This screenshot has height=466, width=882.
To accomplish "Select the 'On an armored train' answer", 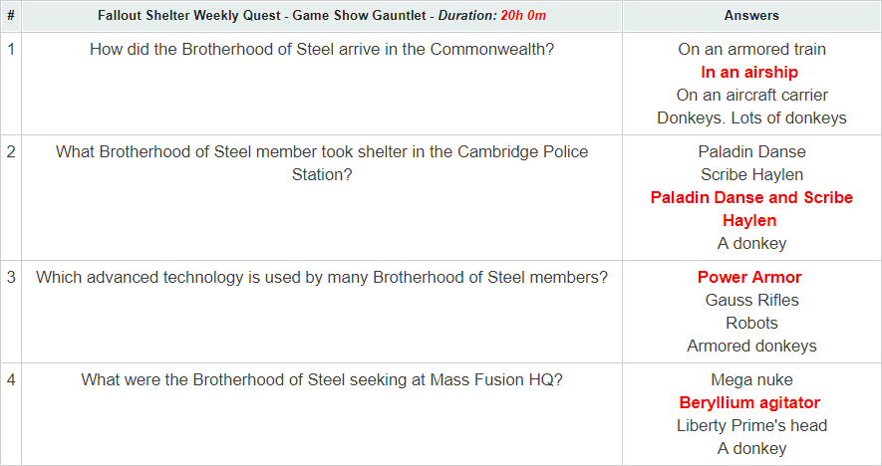I will click(x=751, y=49).
